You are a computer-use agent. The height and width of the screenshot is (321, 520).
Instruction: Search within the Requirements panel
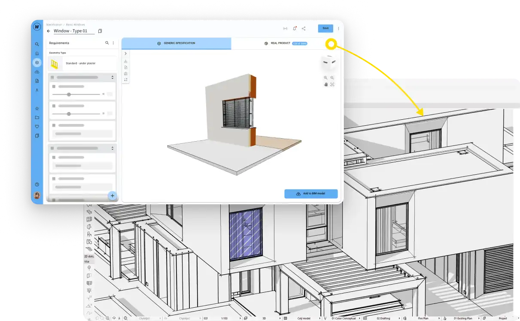click(107, 43)
